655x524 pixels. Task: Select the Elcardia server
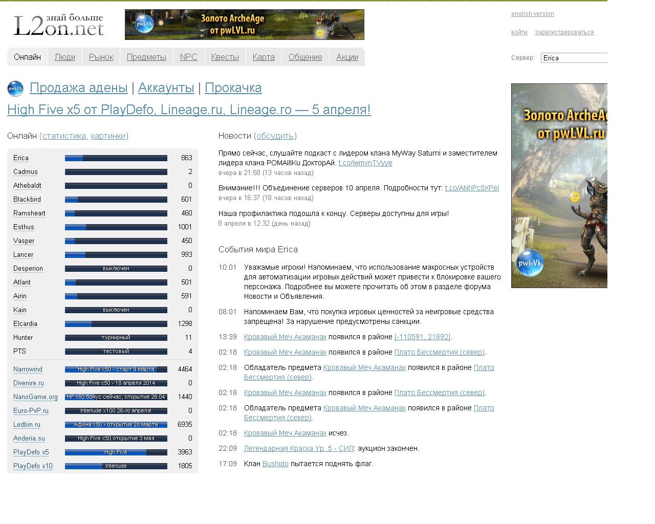pos(25,324)
